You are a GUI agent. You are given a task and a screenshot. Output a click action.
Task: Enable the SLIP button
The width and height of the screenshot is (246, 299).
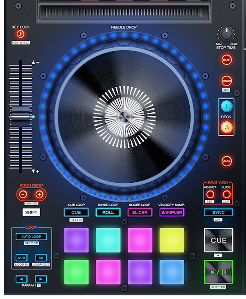point(227,60)
